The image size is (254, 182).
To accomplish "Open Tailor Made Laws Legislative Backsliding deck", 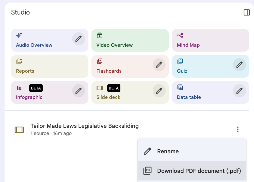I will pos(85,129).
